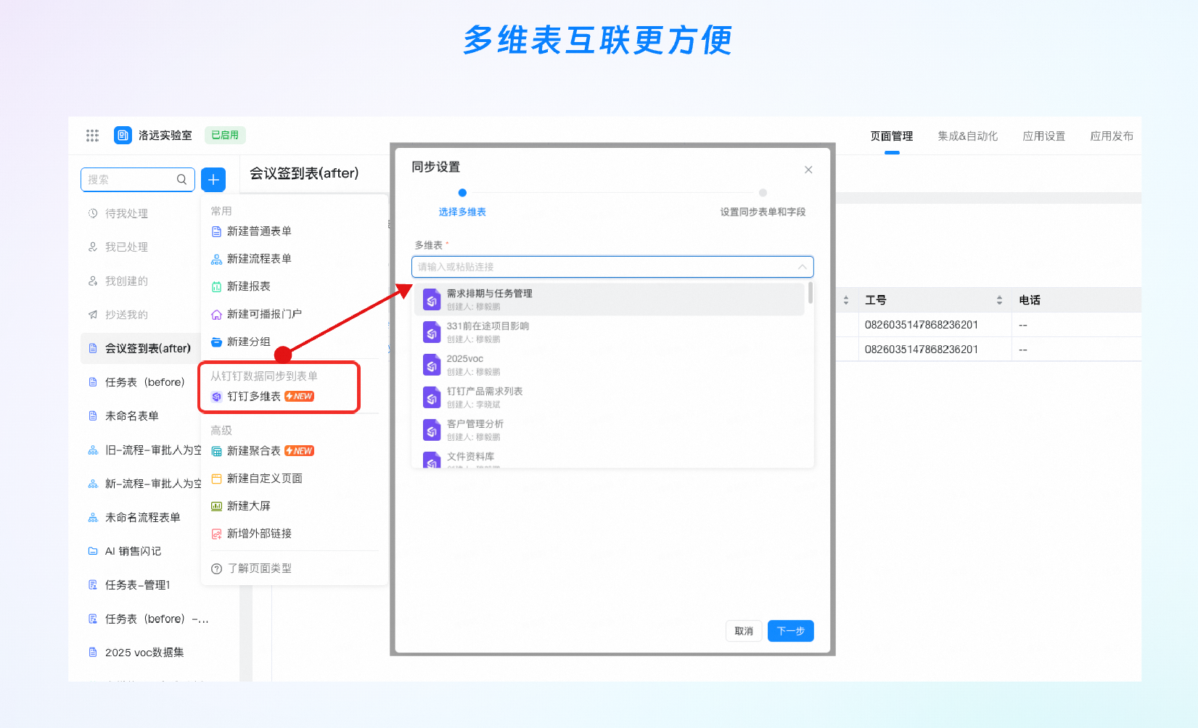Click the dropdown list scrollbar
Image resolution: width=1198 pixels, height=728 pixels.
[810, 293]
